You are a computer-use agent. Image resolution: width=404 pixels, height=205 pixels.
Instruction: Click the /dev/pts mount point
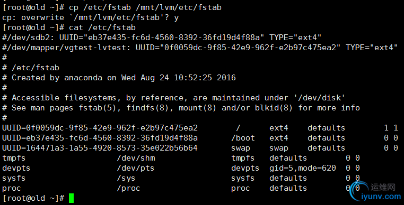(x=136, y=168)
